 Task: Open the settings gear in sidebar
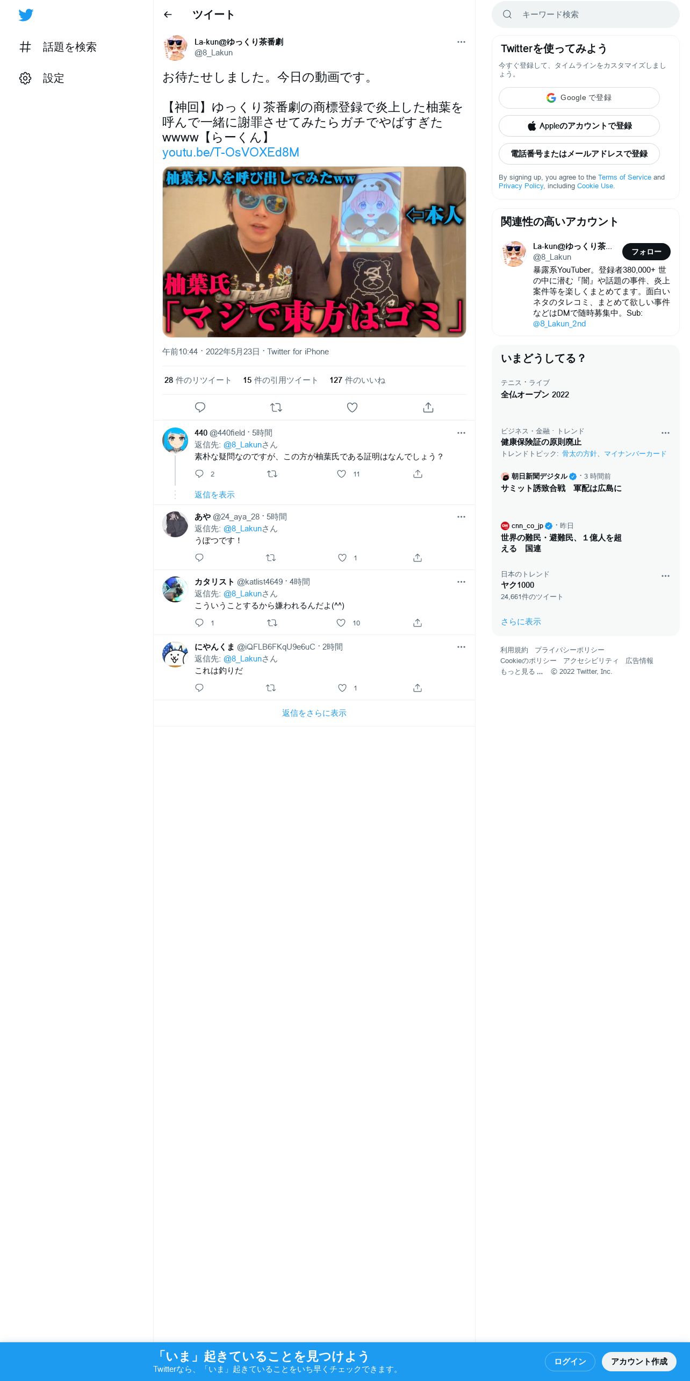pyautogui.click(x=25, y=78)
